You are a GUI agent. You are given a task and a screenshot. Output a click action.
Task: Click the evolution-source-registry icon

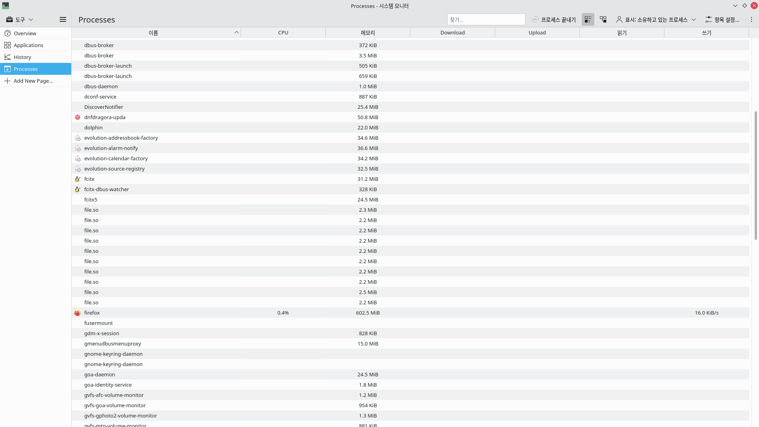(x=78, y=169)
